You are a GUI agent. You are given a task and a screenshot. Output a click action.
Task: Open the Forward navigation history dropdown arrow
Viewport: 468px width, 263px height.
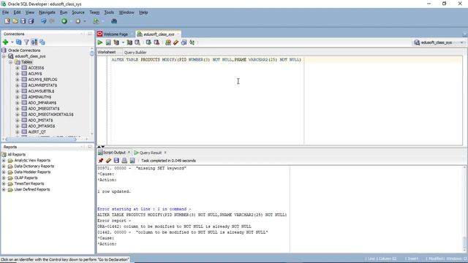point(85,21)
